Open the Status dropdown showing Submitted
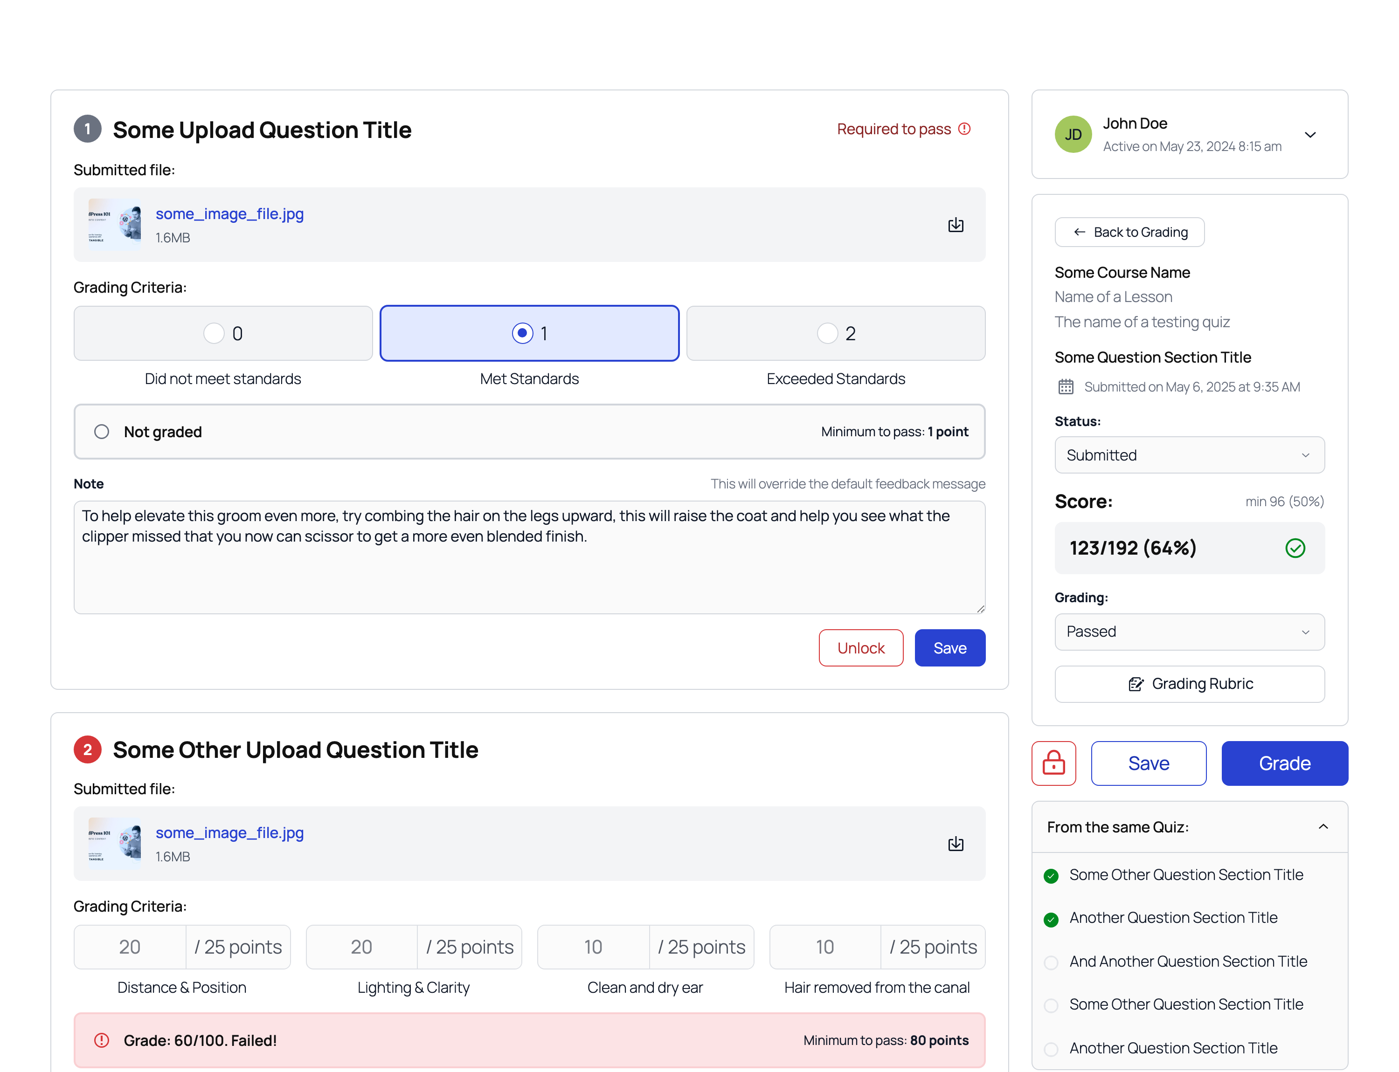Viewport: 1399px width, 1072px height. click(1189, 455)
